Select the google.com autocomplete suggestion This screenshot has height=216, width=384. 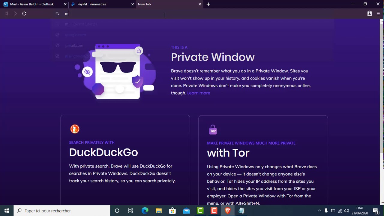(192, 35)
